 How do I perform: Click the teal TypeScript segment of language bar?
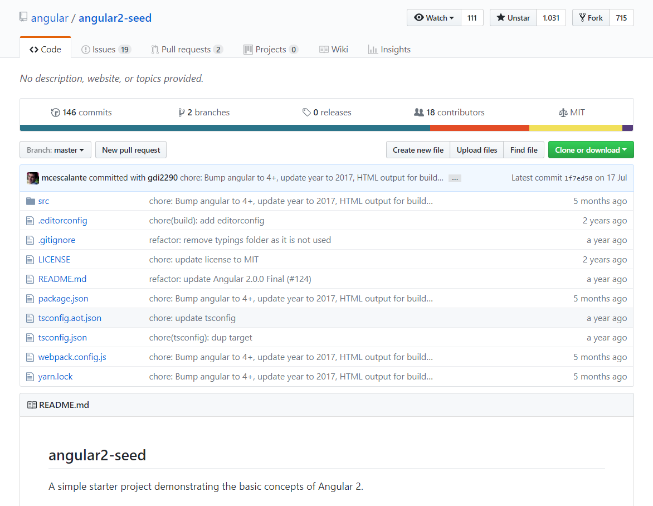click(225, 128)
